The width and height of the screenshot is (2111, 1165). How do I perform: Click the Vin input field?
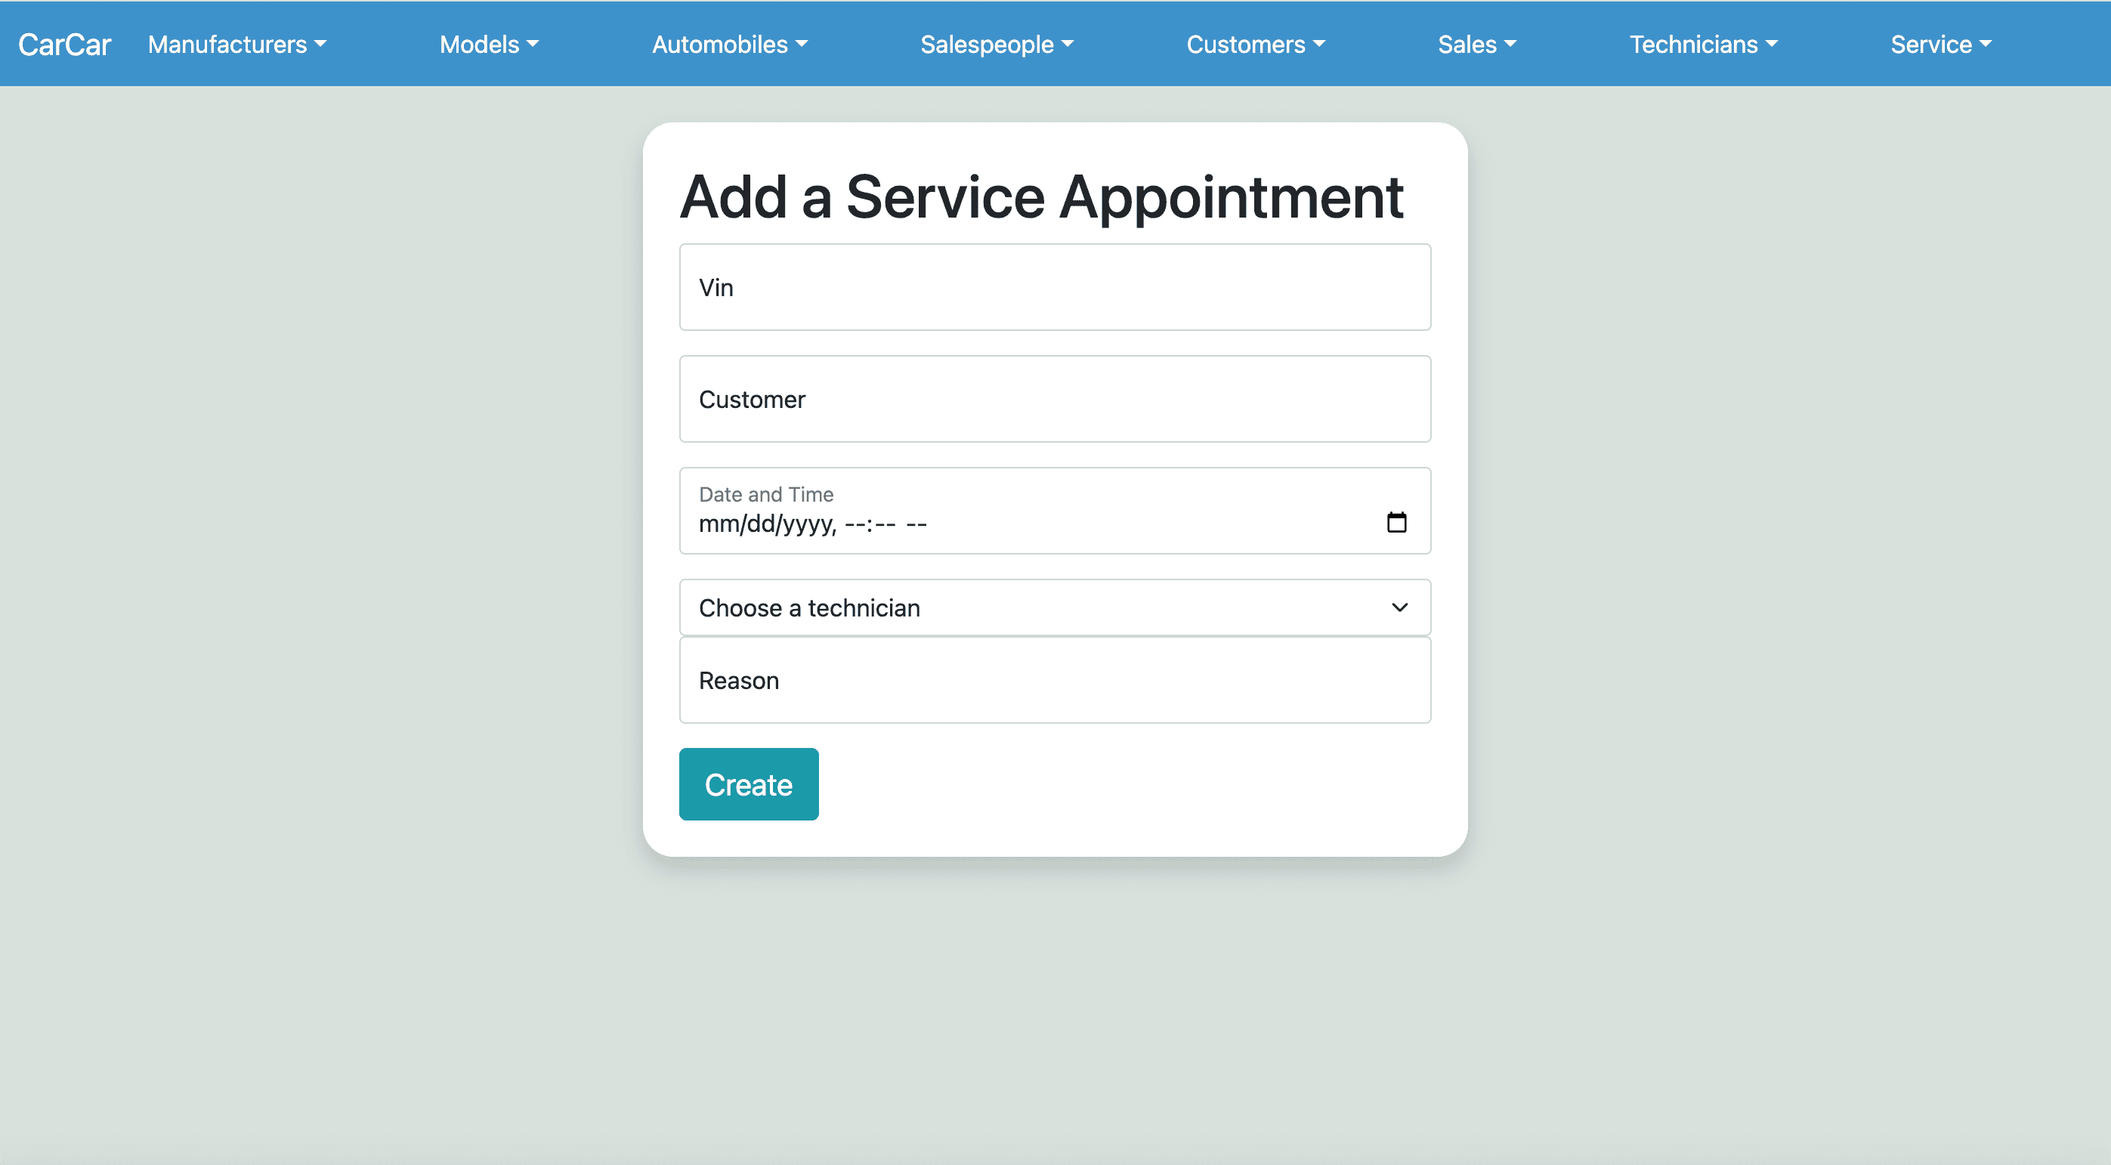click(x=1054, y=287)
